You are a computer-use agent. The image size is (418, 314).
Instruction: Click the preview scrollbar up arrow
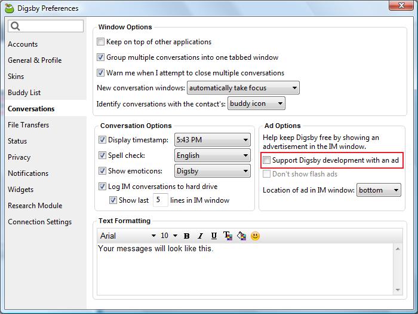click(x=398, y=249)
